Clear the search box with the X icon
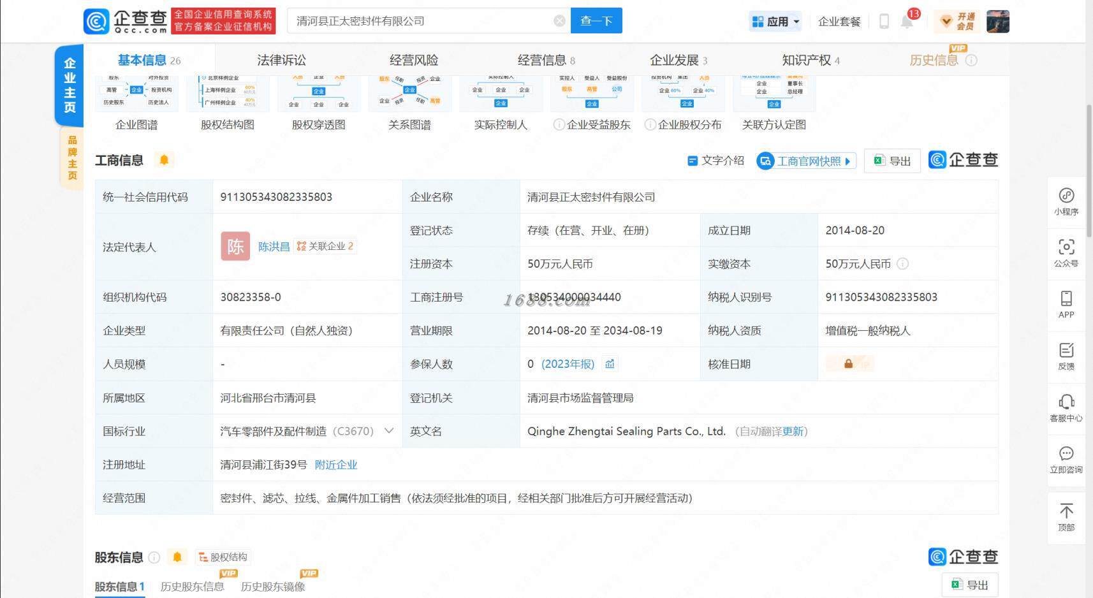The height and width of the screenshot is (598, 1093). click(x=559, y=21)
